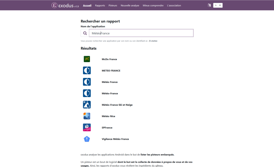Open the Météo-France Ski et Neige result
274x167 pixels.
click(x=117, y=105)
